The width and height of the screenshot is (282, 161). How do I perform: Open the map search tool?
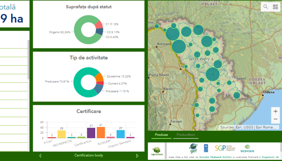point(265,7)
